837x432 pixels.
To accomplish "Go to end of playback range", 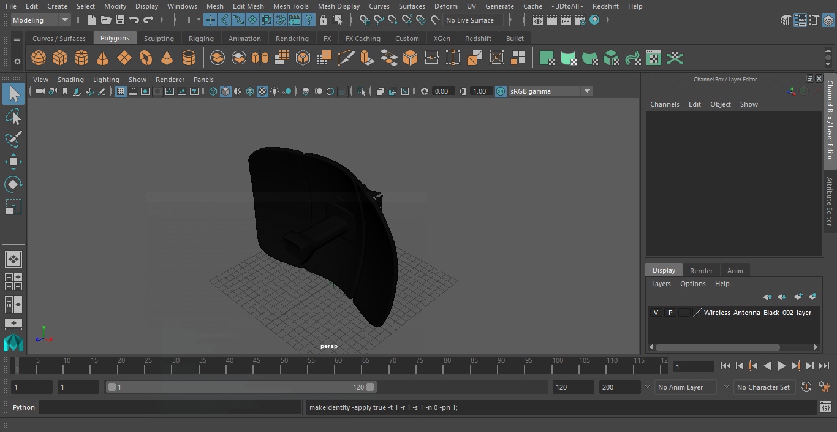I will click(x=824, y=366).
